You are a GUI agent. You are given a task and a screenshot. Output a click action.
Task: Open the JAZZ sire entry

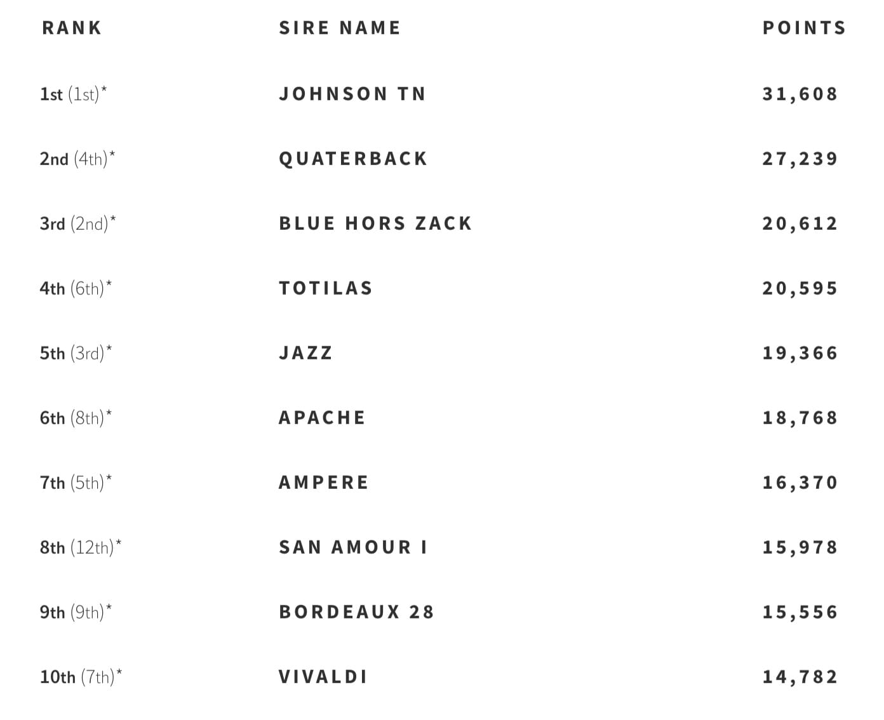click(305, 353)
